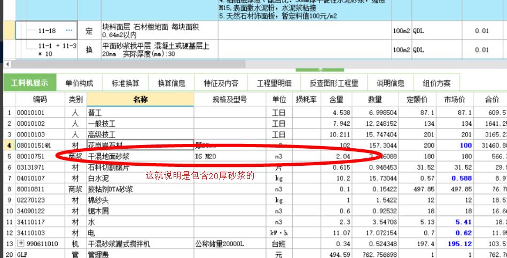The image size is (507, 258).
Task: Click the DS M20 specification cell
Action: point(230,156)
